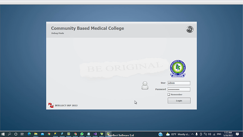Open Microsoft Edge from taskbar
243x137 pixels.
coord(29,134)
